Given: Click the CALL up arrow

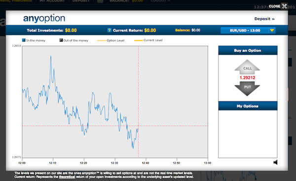Looking at the screenshot, I should pos(247,67).
